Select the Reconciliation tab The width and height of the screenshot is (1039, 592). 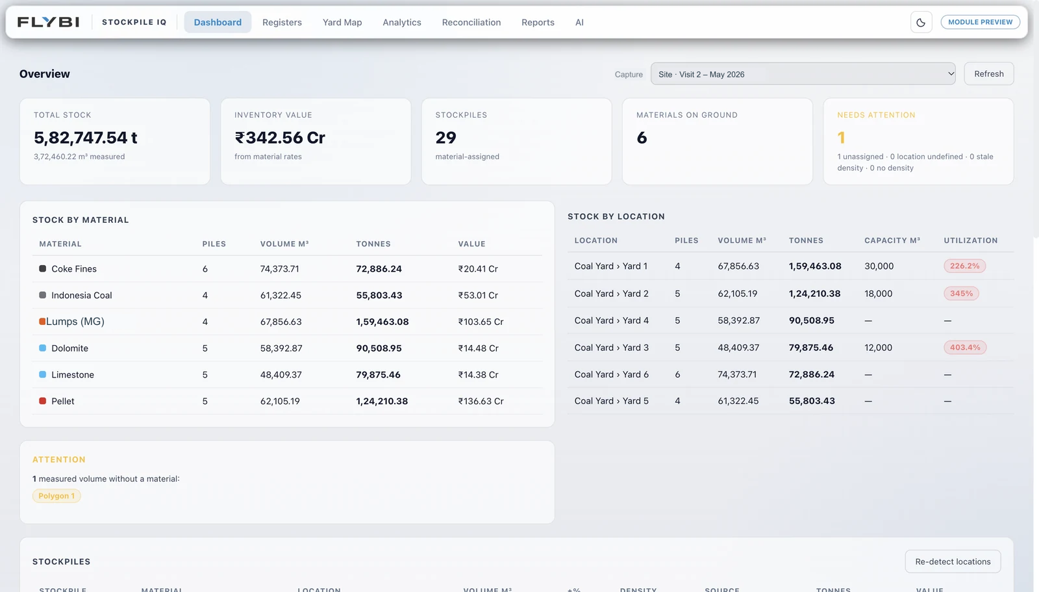coord(471,22)
